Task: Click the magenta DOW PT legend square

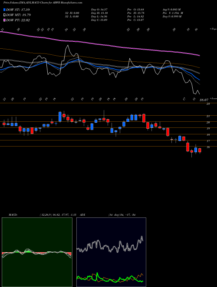Action: click(5, 20)
